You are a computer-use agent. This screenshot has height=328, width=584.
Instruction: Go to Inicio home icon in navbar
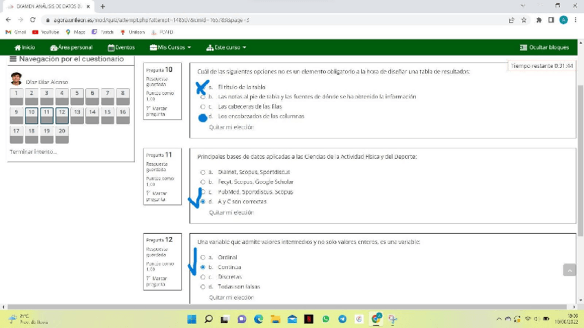tap(24, 47)
